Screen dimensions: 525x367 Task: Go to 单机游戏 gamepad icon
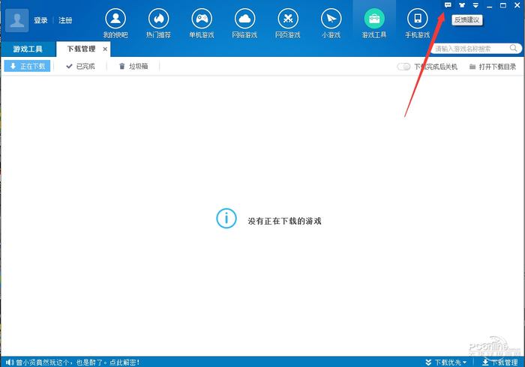[x=202, y=19]
